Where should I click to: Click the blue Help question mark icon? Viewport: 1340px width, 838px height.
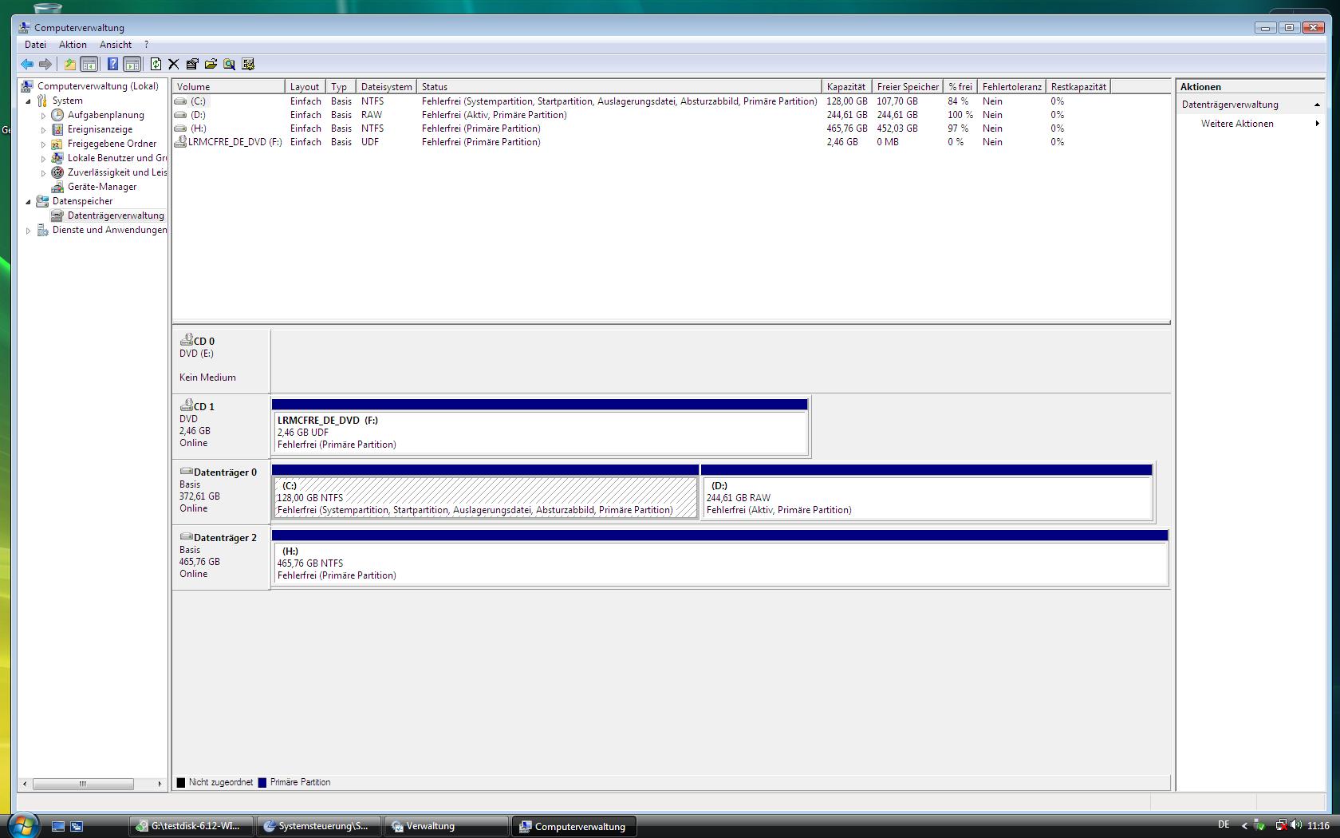(112, 64)
